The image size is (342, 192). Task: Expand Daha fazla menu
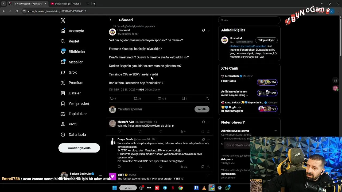click(x=73, y=135)
